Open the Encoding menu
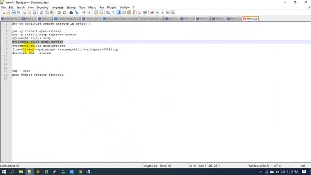The height and width of the screenshot is (175, 311). (42, 7)
